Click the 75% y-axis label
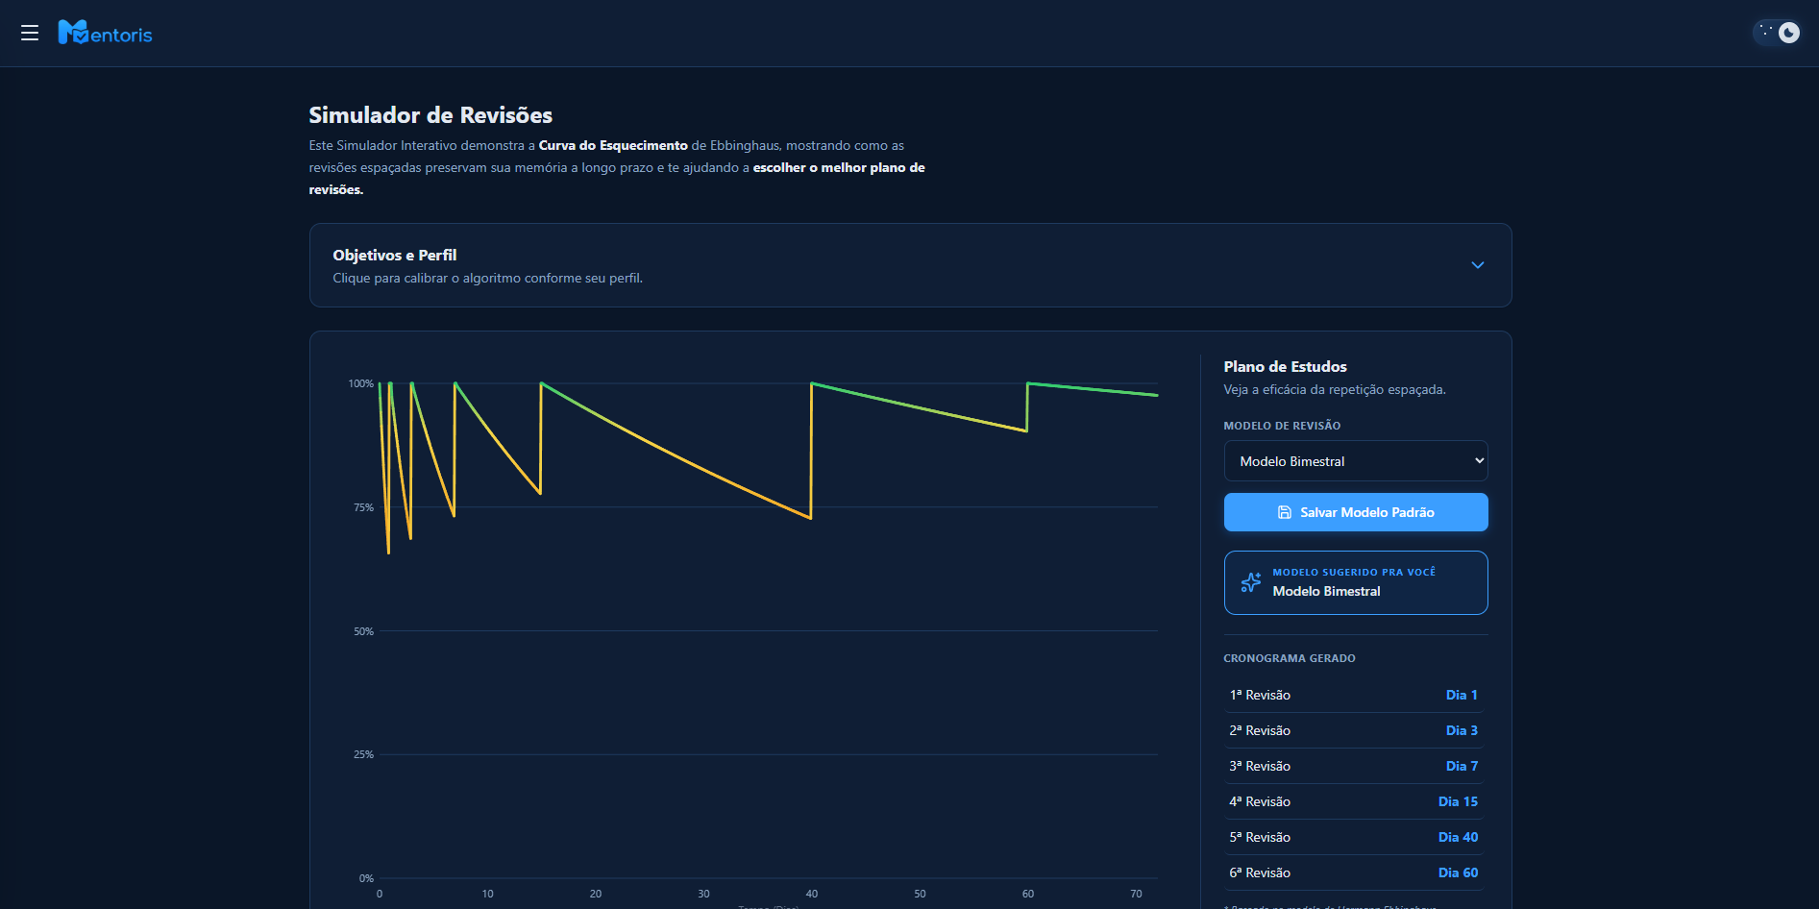 coord(363,507)
